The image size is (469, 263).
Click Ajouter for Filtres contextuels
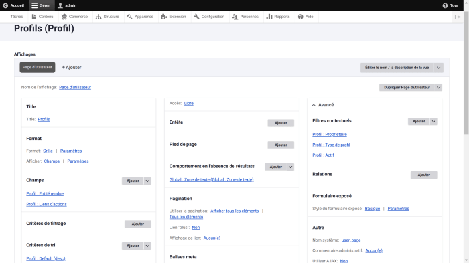pos(419,121)
